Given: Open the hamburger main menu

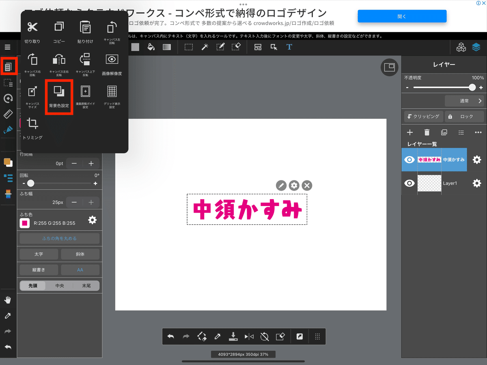Looking at the screenshot, I should pos(8,47).
